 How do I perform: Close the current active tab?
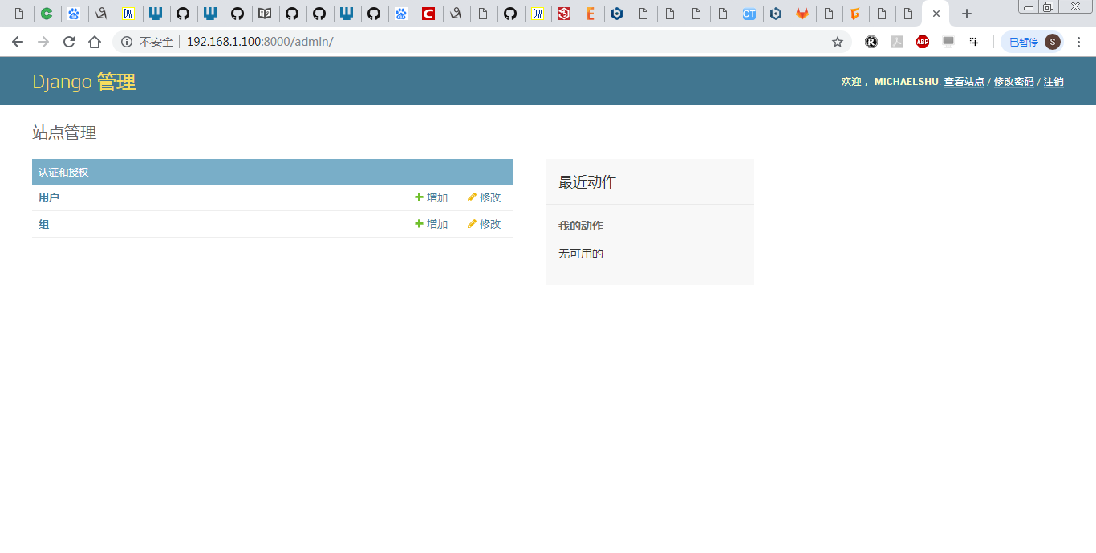point(936,14)
